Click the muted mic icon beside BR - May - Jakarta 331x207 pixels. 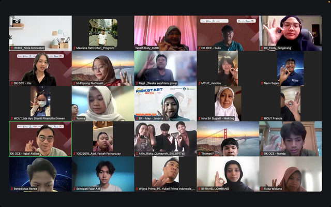[137, 119]
